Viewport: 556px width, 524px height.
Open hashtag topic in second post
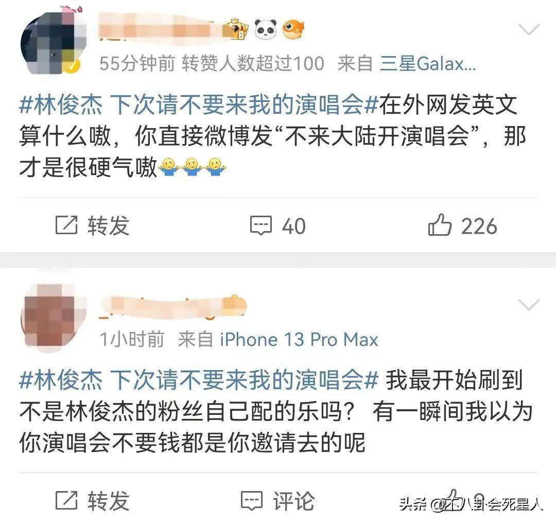(x=199, y=380)
